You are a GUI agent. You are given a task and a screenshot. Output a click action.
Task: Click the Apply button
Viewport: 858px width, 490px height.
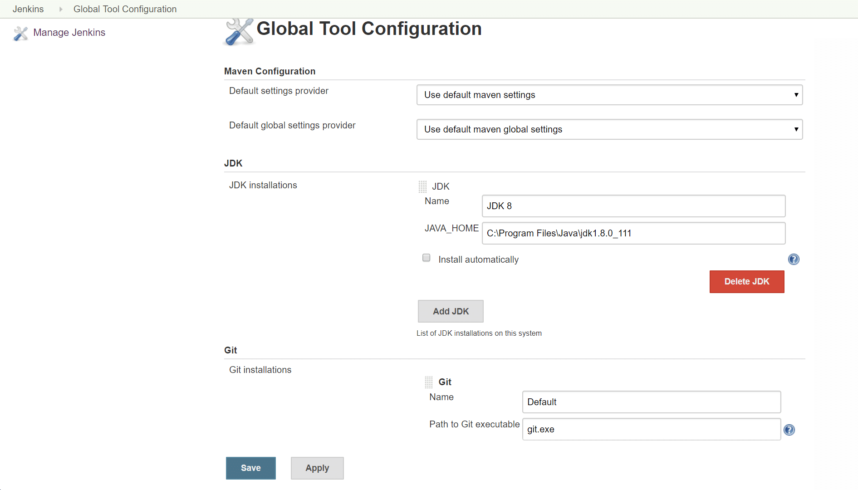click(317, 468)
